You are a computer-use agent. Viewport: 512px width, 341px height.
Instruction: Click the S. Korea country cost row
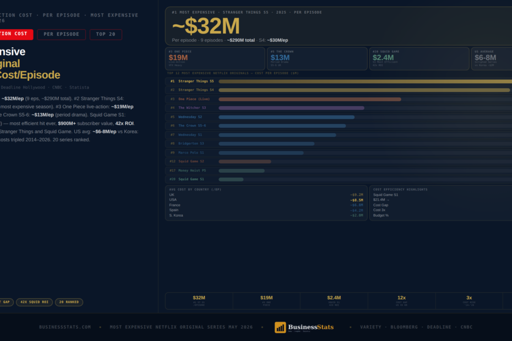pos(266,216)
